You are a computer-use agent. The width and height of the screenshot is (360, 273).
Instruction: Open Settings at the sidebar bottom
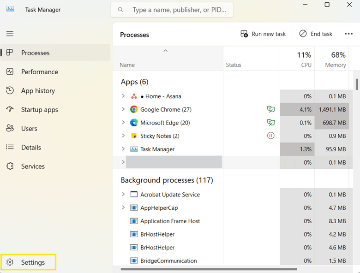pyautogui.click(x=28, y=262)
